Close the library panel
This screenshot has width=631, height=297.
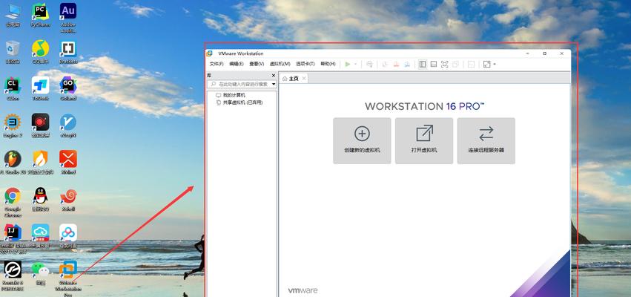pos(274,75)
